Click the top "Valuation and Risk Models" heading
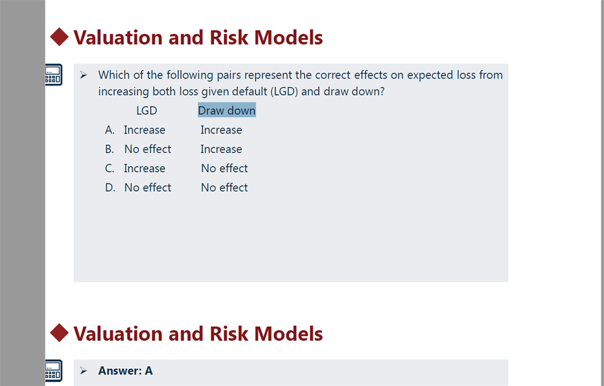The height and width of the screenshot is (386, 604). pos(198,37)
